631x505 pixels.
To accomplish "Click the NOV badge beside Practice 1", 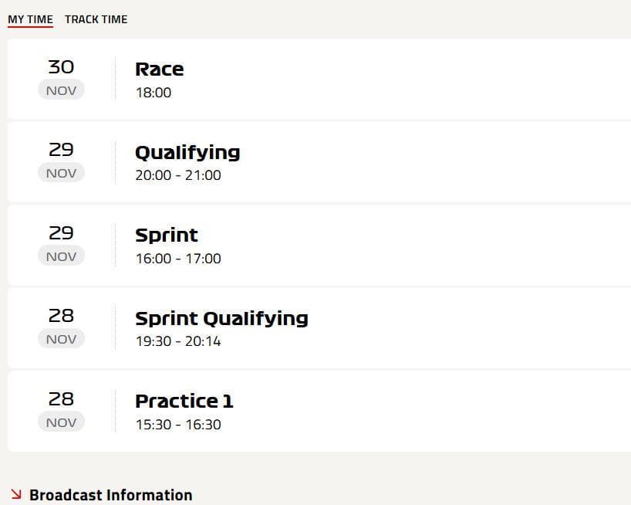I will click(x=61, y=422).
